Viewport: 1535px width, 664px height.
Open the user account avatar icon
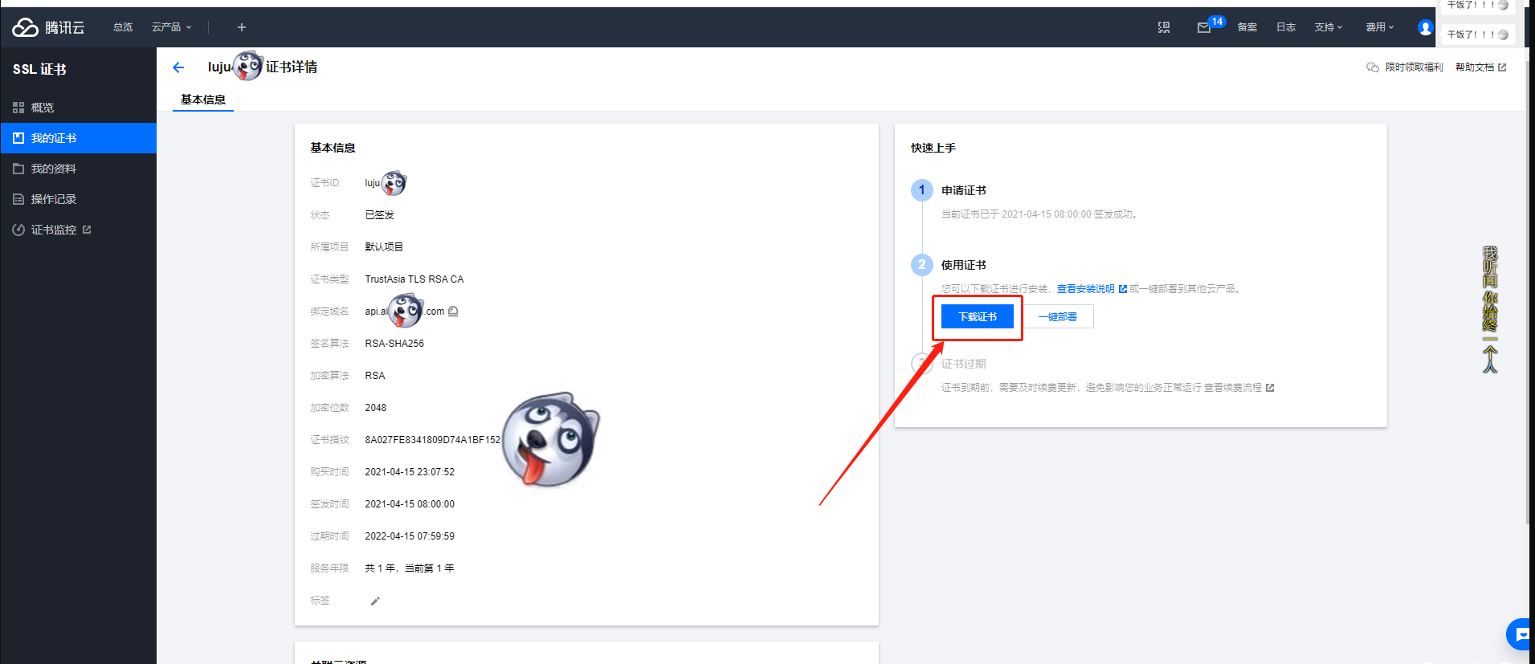[1425, 28]
